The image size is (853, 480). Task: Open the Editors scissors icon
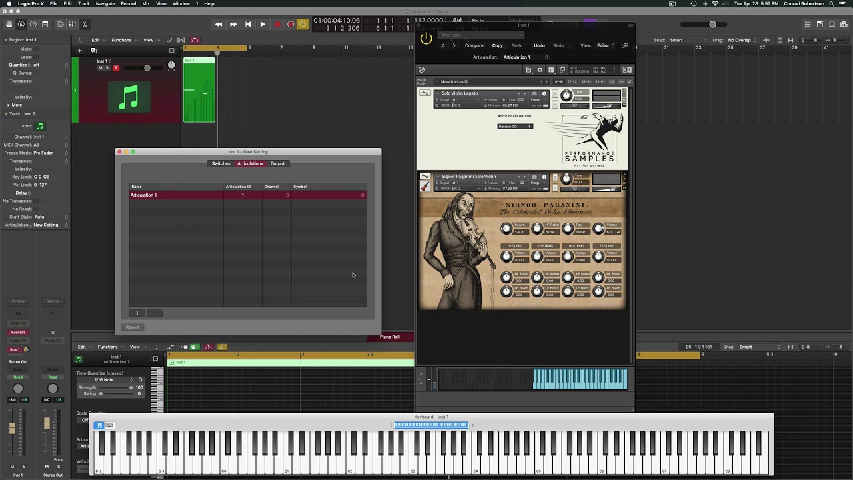click(x=84, y=25)
